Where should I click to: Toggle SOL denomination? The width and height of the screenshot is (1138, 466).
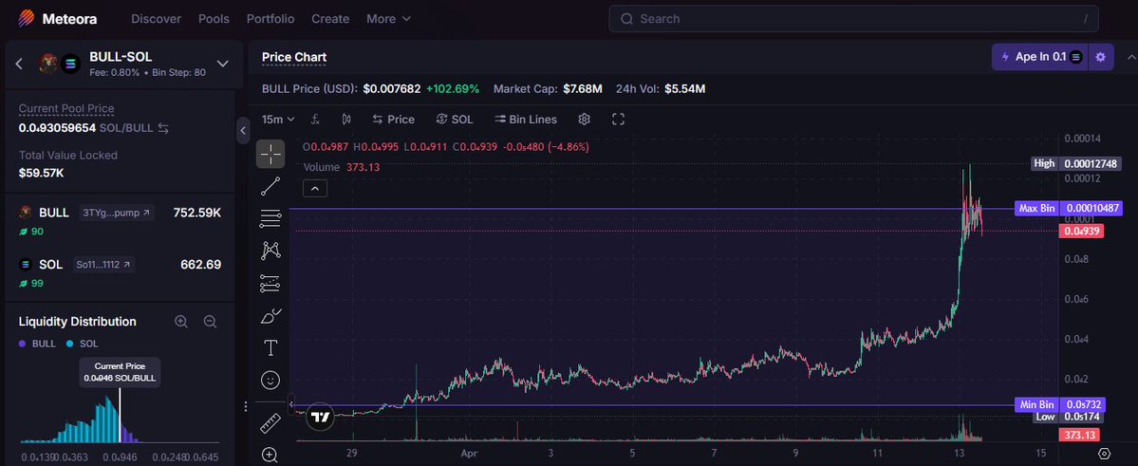[x=455, y=119]
